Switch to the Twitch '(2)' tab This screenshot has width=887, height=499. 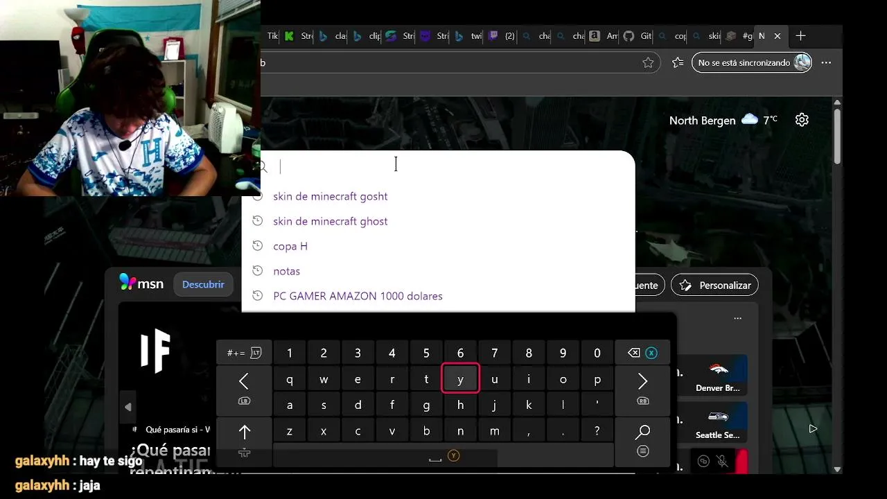[x=502, y=36]
